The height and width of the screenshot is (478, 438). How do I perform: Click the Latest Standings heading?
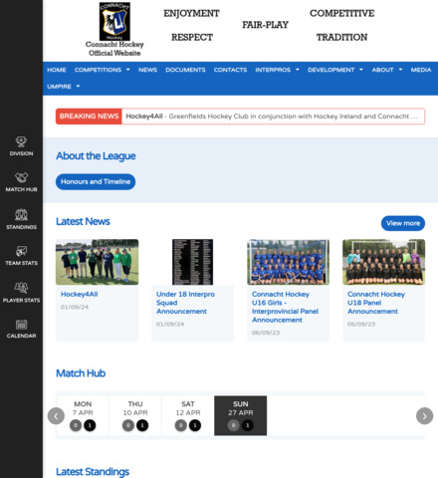tap(93, 471)
